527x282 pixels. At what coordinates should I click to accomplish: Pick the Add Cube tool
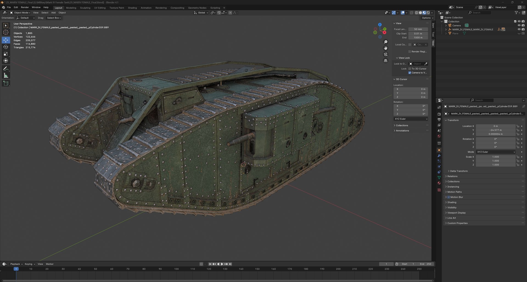pos(6,83)
